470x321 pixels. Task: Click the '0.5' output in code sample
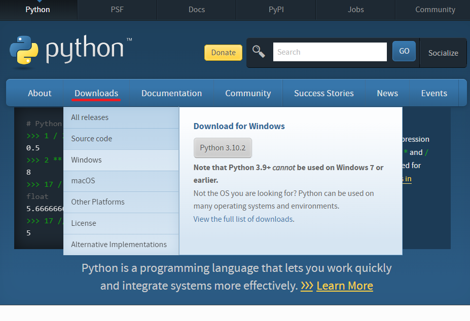tap(33, 148)
